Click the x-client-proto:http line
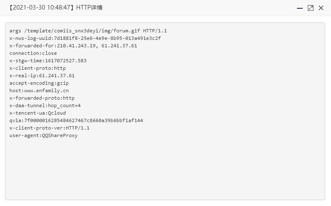This screenshot has height=206, width=331. (x=37, y=68)
